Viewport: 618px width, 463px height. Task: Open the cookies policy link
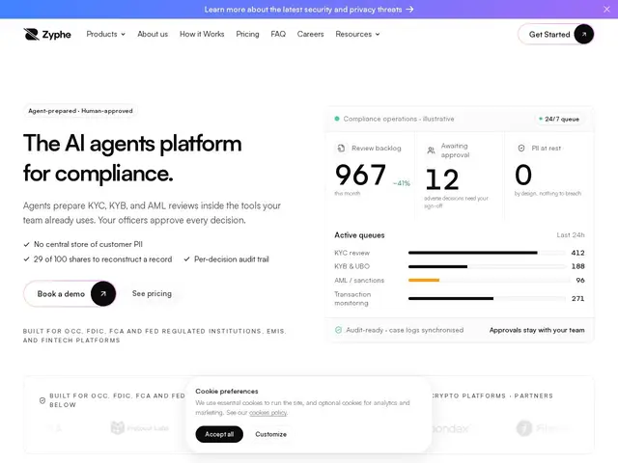(x=267, y=413)
